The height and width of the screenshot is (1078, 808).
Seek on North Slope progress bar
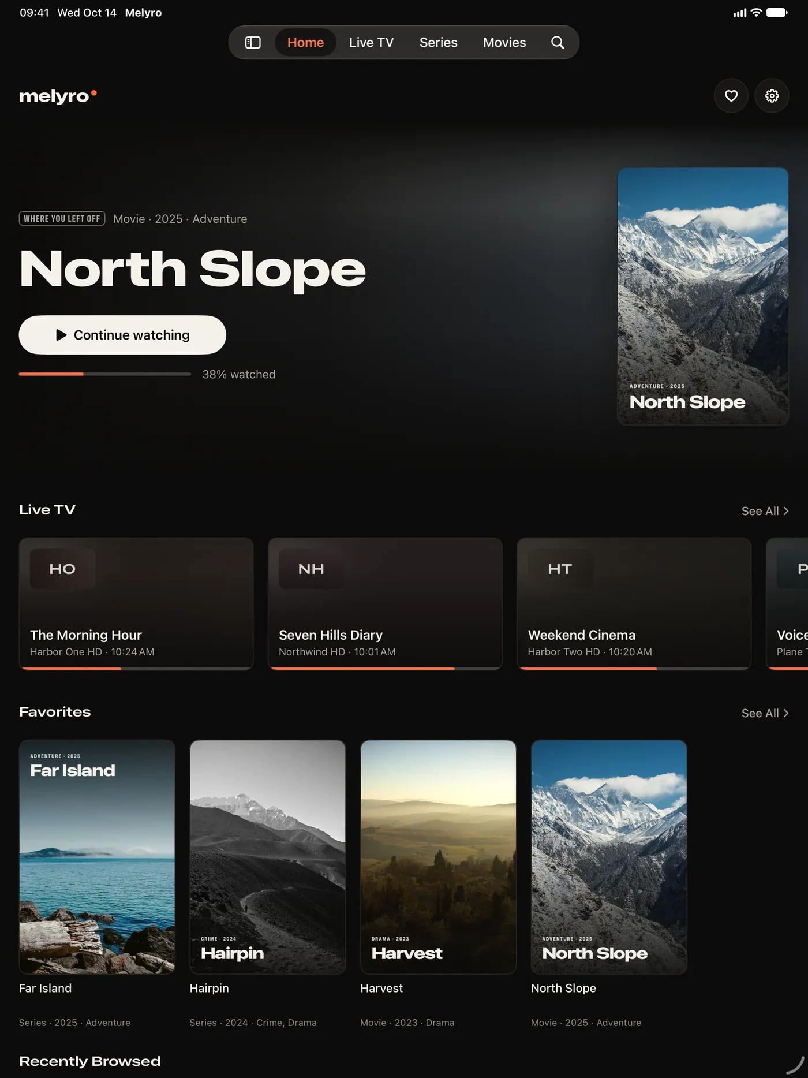[105, 374]
